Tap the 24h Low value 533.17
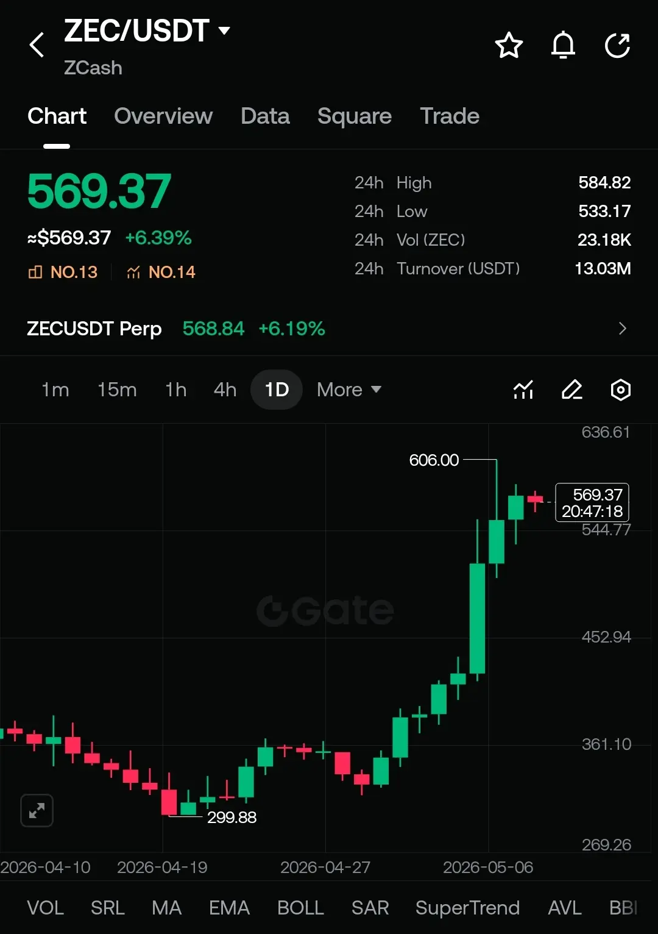658x934 pixels. click(x=604, y=211)
